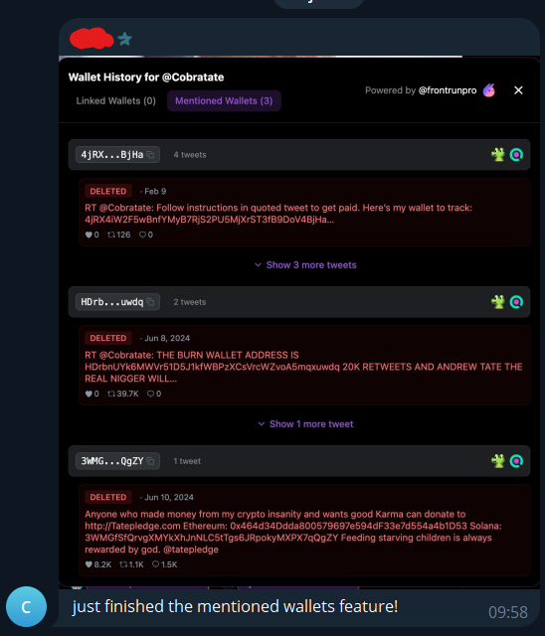545x636 pixels.
Task: Click the 'Jun 10, 2024' tweet date
Action: [x=169, y=497]
